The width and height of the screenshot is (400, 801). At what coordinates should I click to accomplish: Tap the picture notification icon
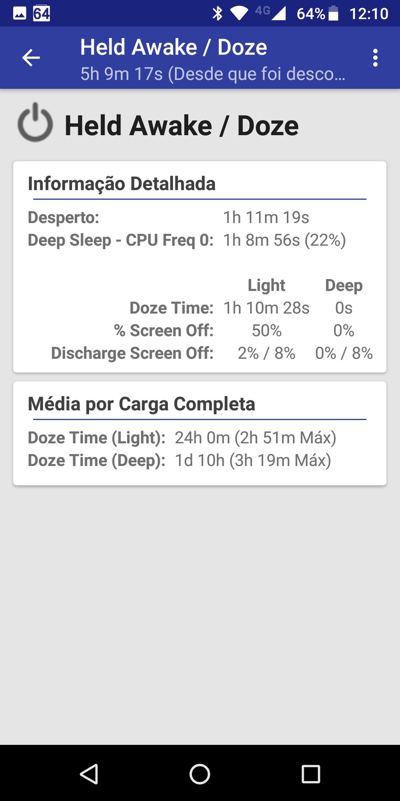point(20,13)
